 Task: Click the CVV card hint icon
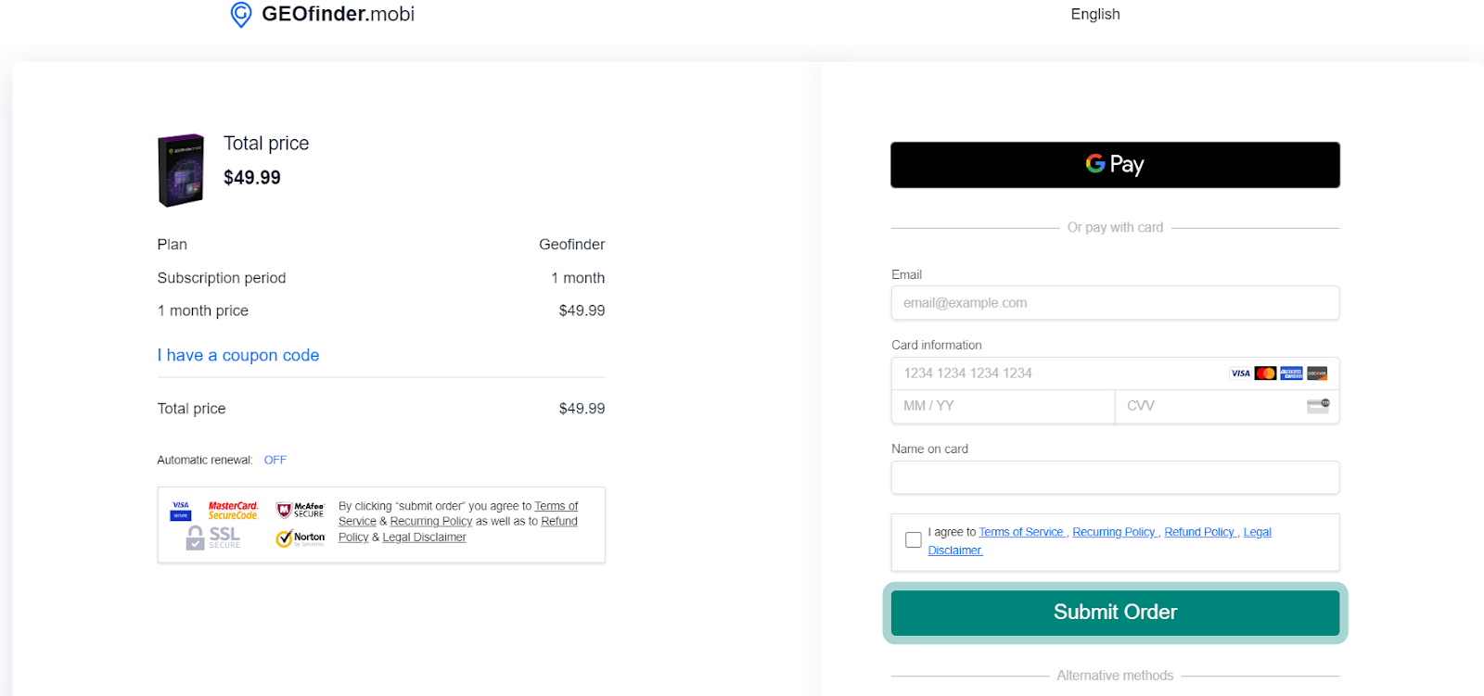(1318, 406)
